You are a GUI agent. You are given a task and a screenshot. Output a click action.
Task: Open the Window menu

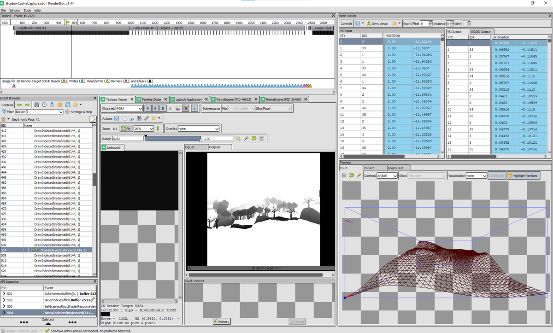coord(15,10)
